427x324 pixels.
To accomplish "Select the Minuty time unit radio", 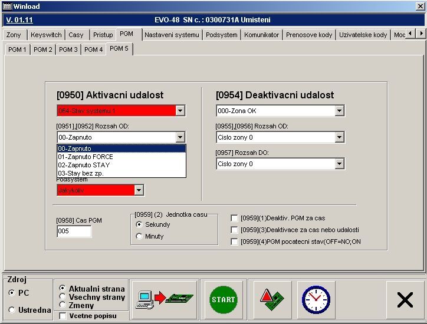I will click(139, 236).
